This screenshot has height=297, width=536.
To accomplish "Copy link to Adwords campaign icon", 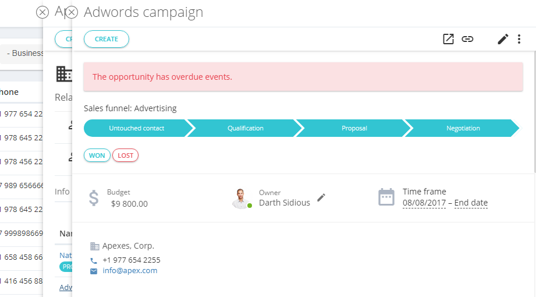I will (467, 39).
